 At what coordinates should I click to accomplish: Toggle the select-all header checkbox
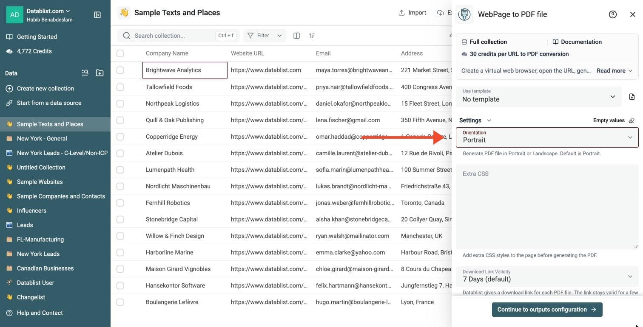click(x=120, y=53)
